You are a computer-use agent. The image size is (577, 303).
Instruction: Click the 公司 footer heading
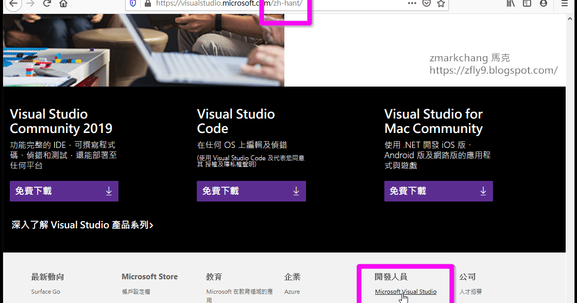[467, 277]
